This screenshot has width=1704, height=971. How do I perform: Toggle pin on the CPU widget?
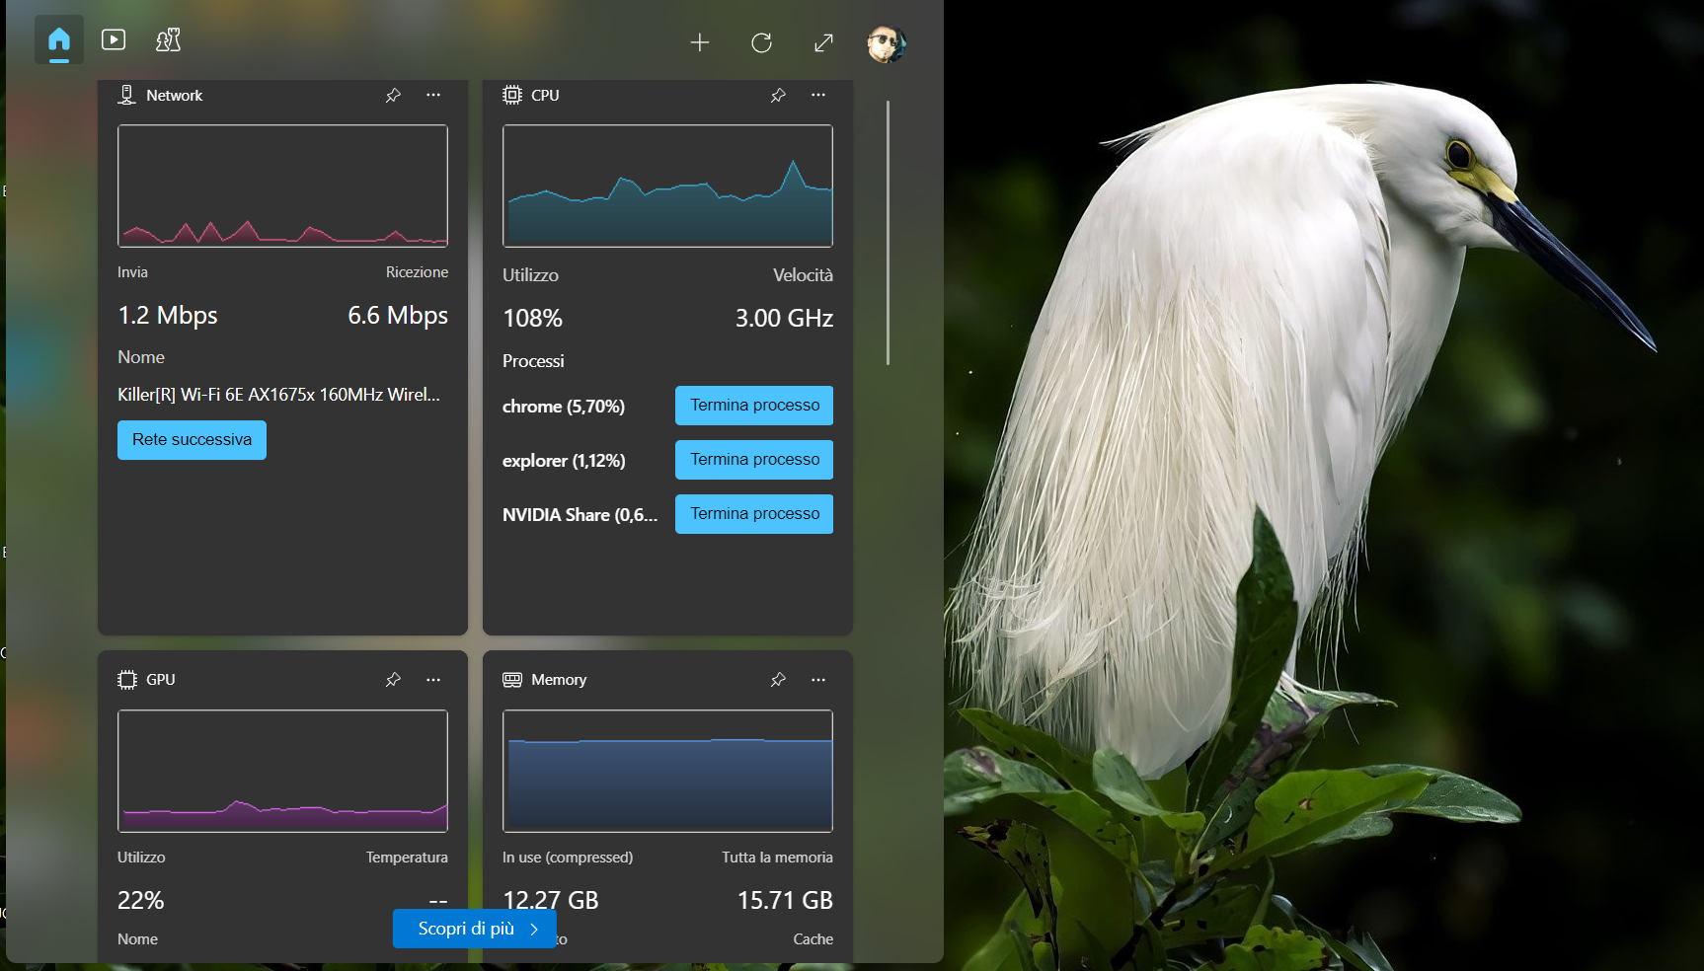click(x=777, y=95)
